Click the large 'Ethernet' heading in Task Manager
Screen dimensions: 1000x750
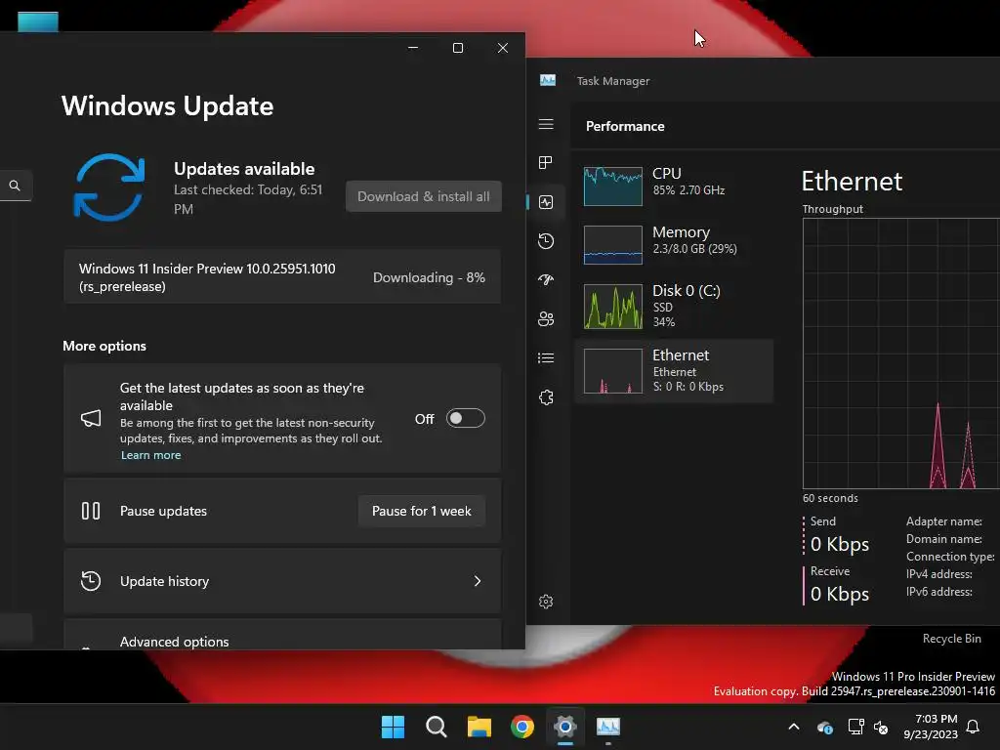point(852,181)
